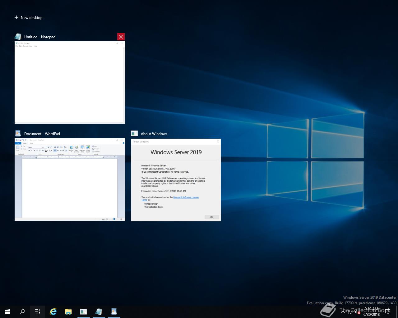The width and height of the screenshot is (398, 318).
Task: Show hidden tray icons chevron
Action: tap(343, 311)
